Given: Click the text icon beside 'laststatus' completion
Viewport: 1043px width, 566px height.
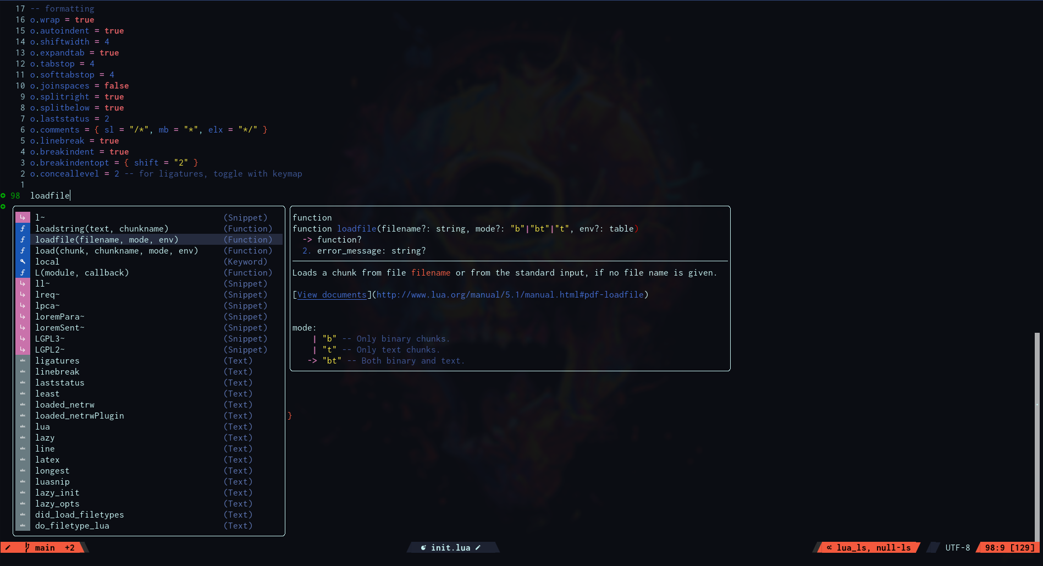Looking at the screenshot, I should pyautogui.click(x=23, y=383).
